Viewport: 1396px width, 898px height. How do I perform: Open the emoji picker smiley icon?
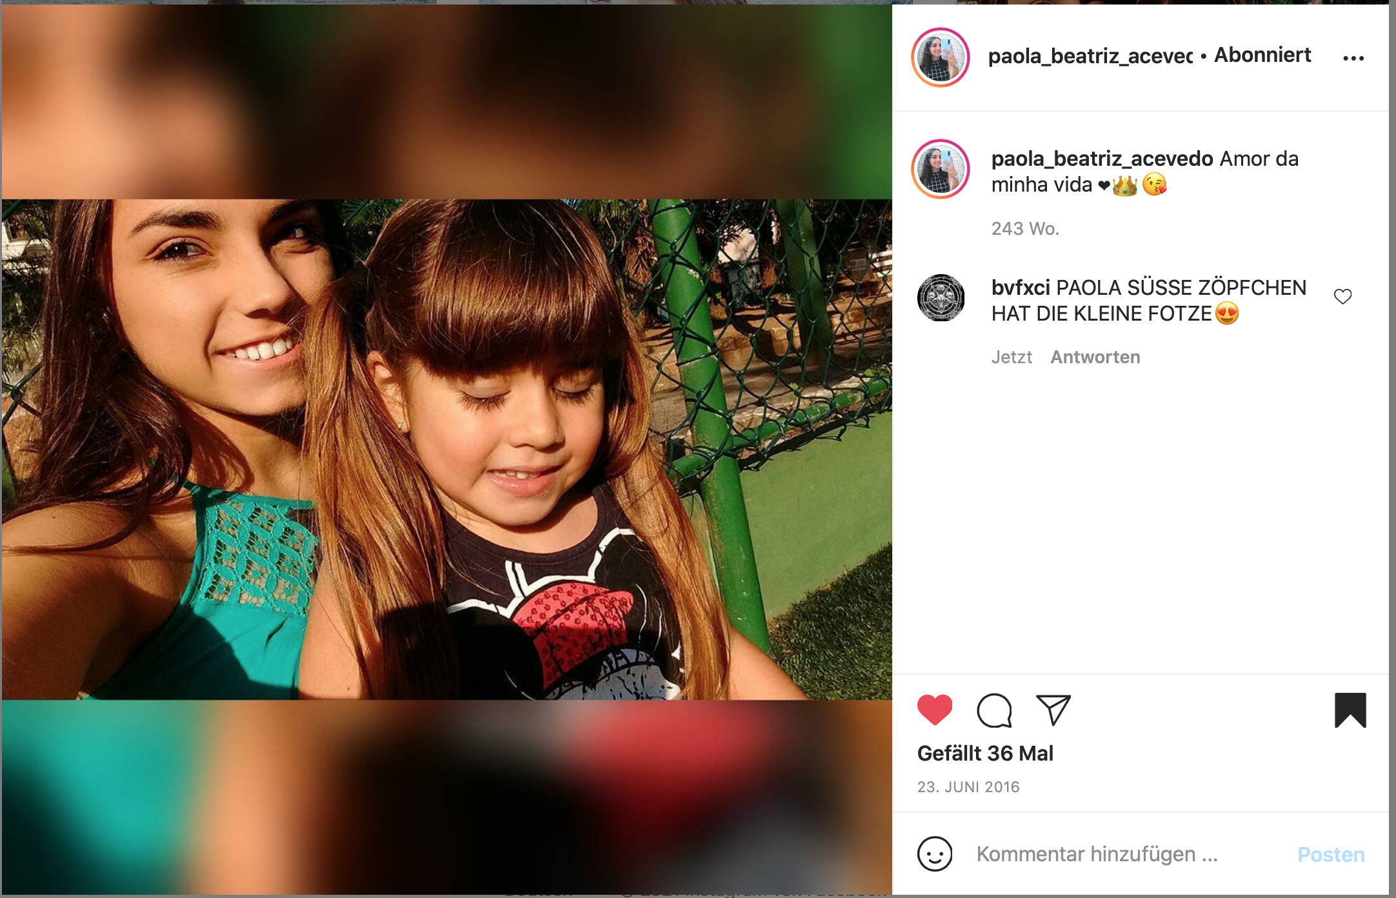click(x=935, y=854)
